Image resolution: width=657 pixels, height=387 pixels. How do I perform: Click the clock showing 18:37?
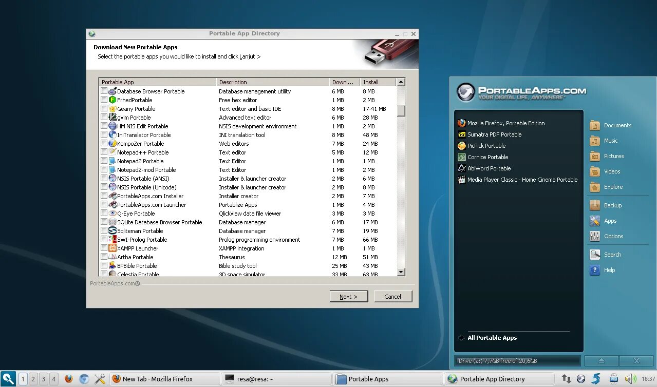pos(648,379)
